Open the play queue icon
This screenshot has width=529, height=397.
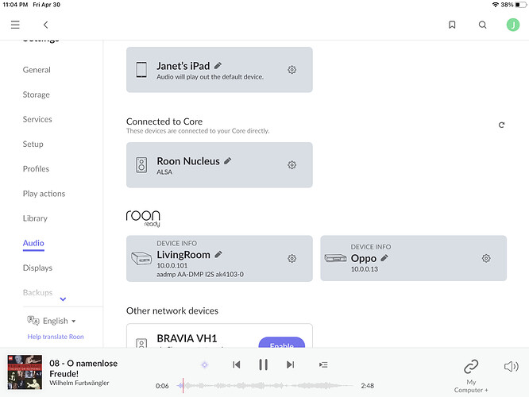pos(323,364)
